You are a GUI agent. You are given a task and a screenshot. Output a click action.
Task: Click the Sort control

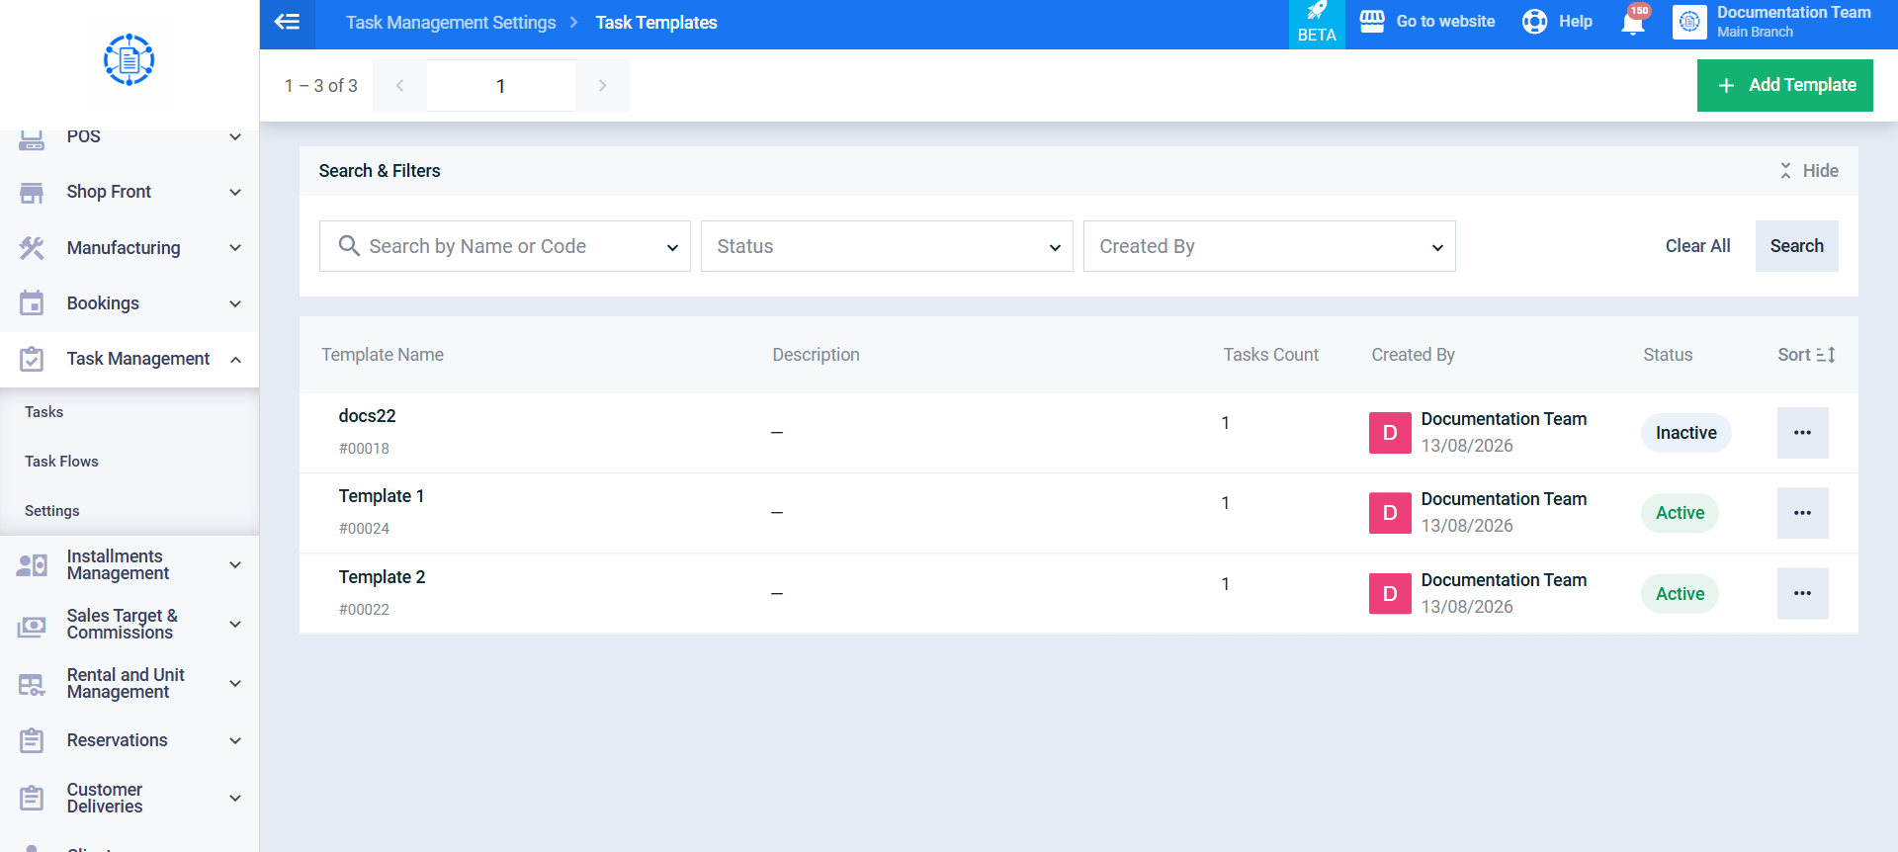click(x=1806, y=355)
